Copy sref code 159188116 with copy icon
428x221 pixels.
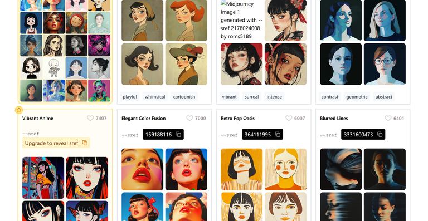[x=178, y=134]
